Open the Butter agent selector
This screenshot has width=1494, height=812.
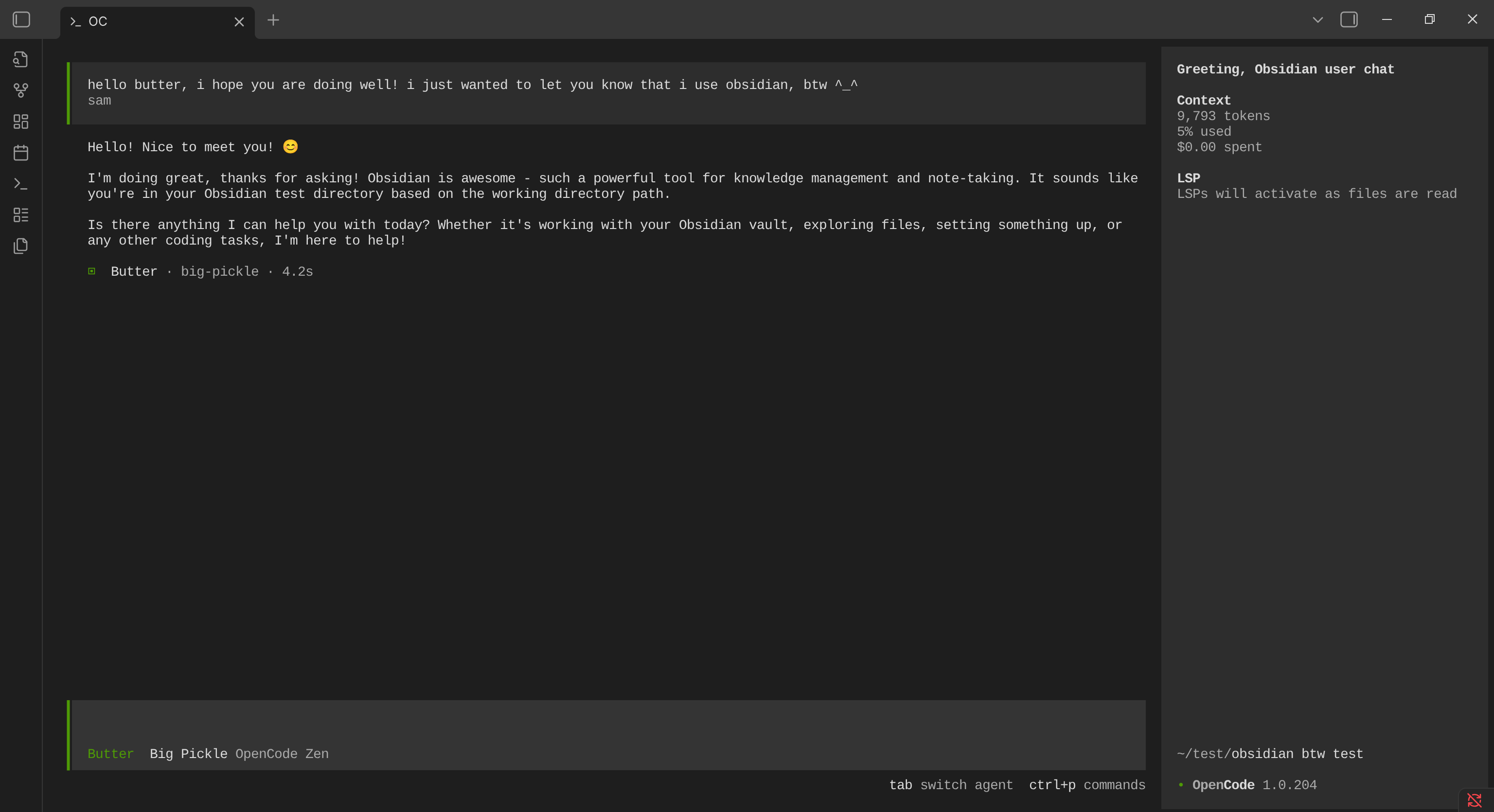(x=110, y=754)
